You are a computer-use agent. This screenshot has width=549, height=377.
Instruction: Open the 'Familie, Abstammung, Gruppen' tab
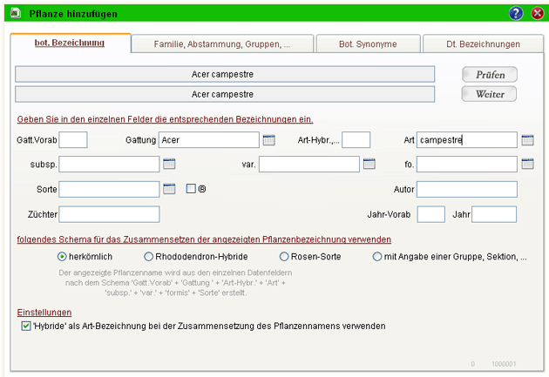[222, 44]
